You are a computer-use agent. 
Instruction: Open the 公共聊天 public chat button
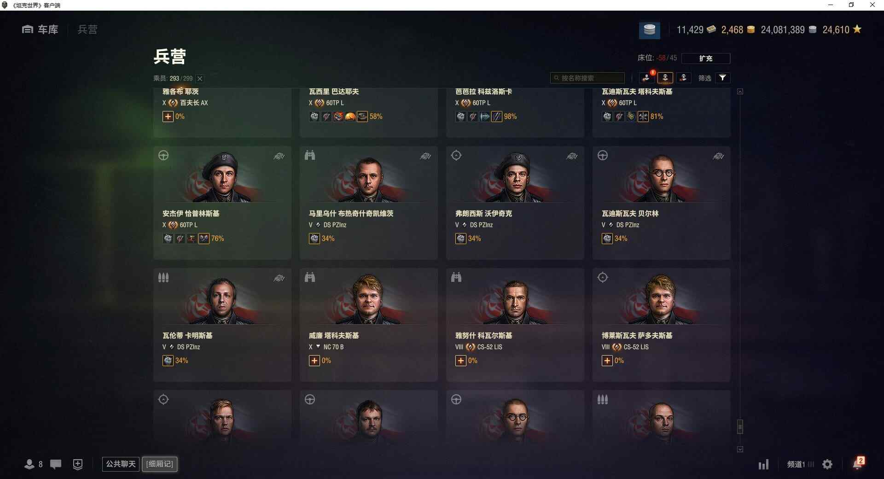point(121,464)
